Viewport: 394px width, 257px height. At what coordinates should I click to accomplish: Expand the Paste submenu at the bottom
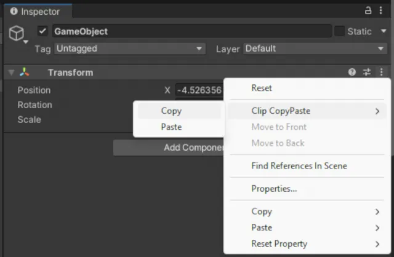coord(307,227)
